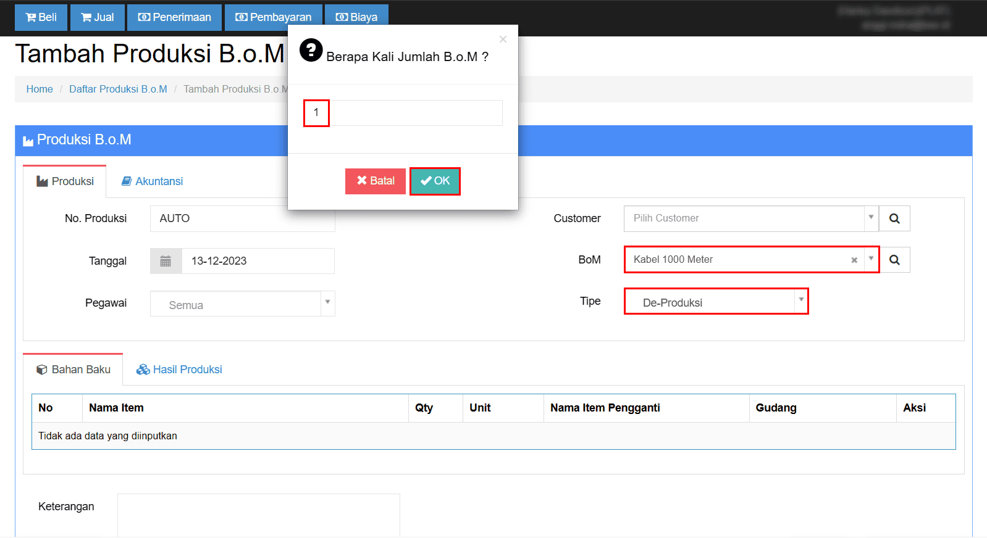Select the Bahan Baku tab
Viewport: 987px width, 538px height.
pos(73,370)
